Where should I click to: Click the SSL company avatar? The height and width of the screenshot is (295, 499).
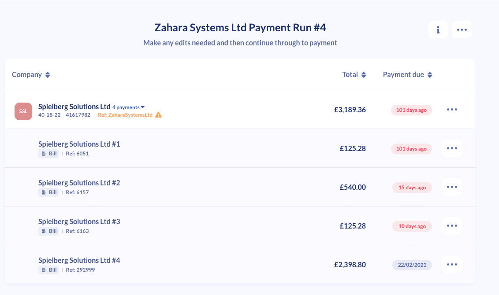point(23,111)
